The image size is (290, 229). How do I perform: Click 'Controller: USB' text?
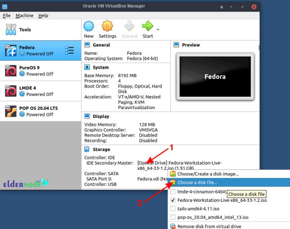click(x=100, y=184)
